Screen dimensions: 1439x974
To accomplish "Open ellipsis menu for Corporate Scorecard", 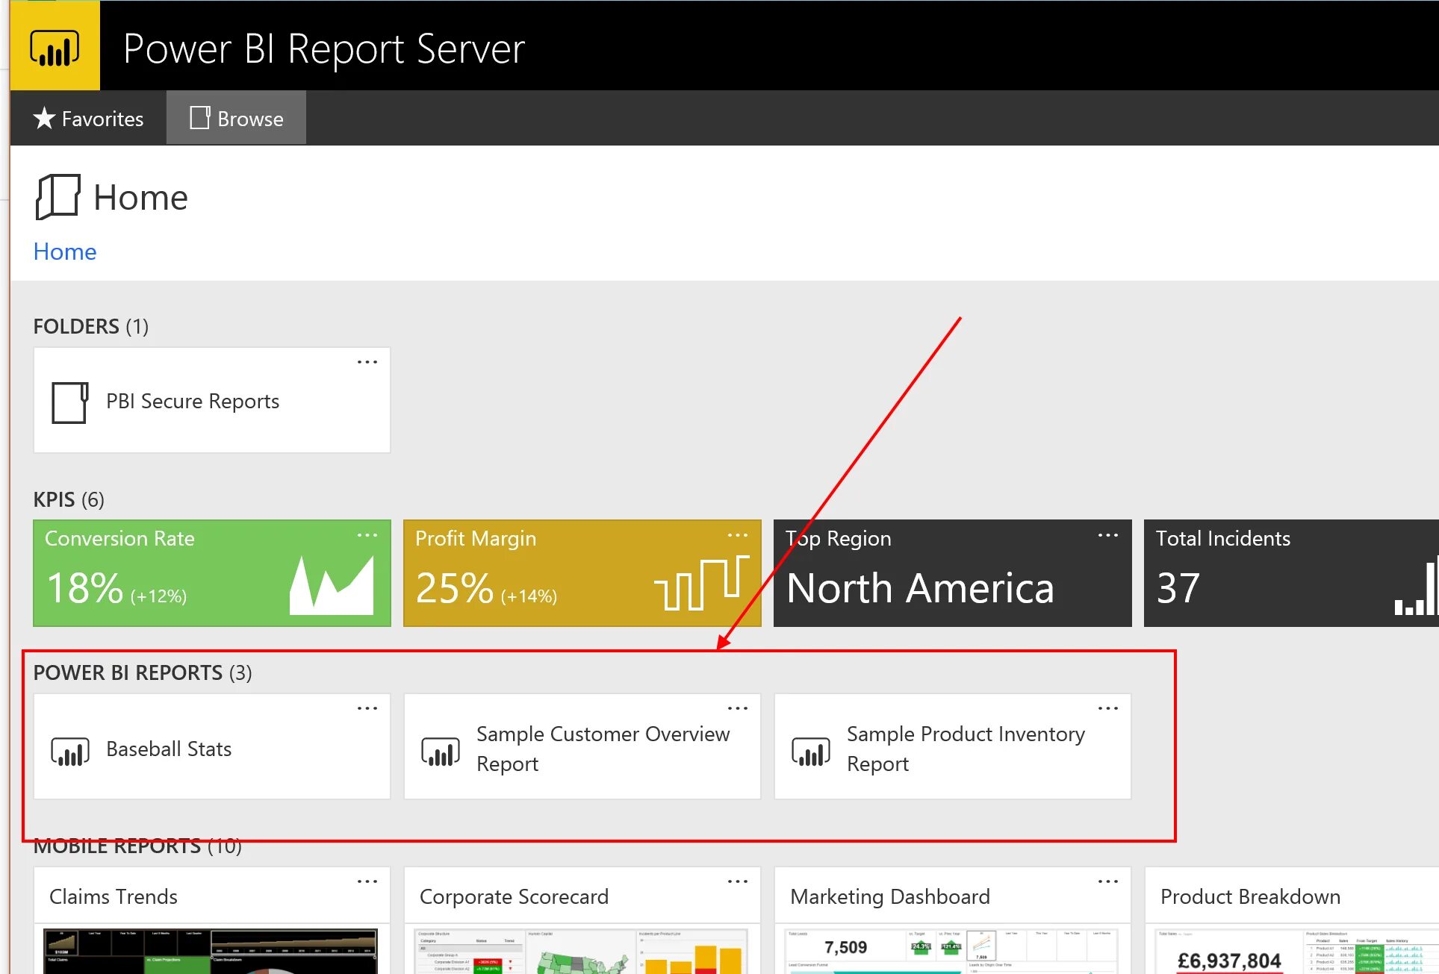I will pyautogui.click(x=737, y=881).
